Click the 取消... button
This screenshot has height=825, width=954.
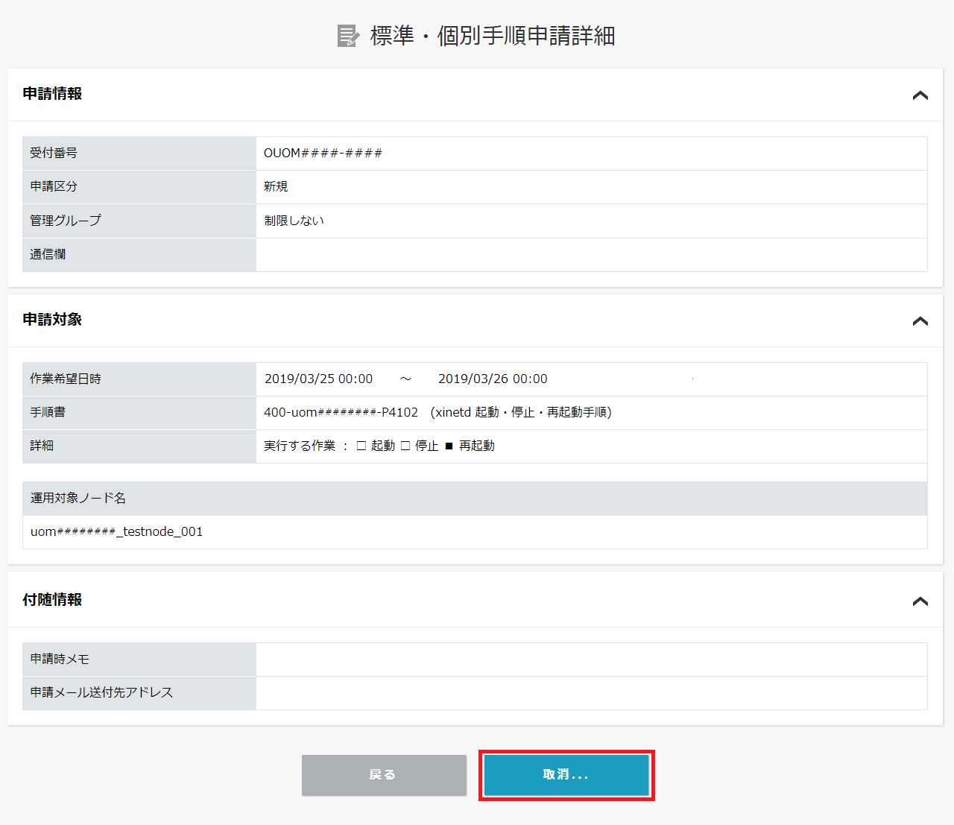point(566,775)
